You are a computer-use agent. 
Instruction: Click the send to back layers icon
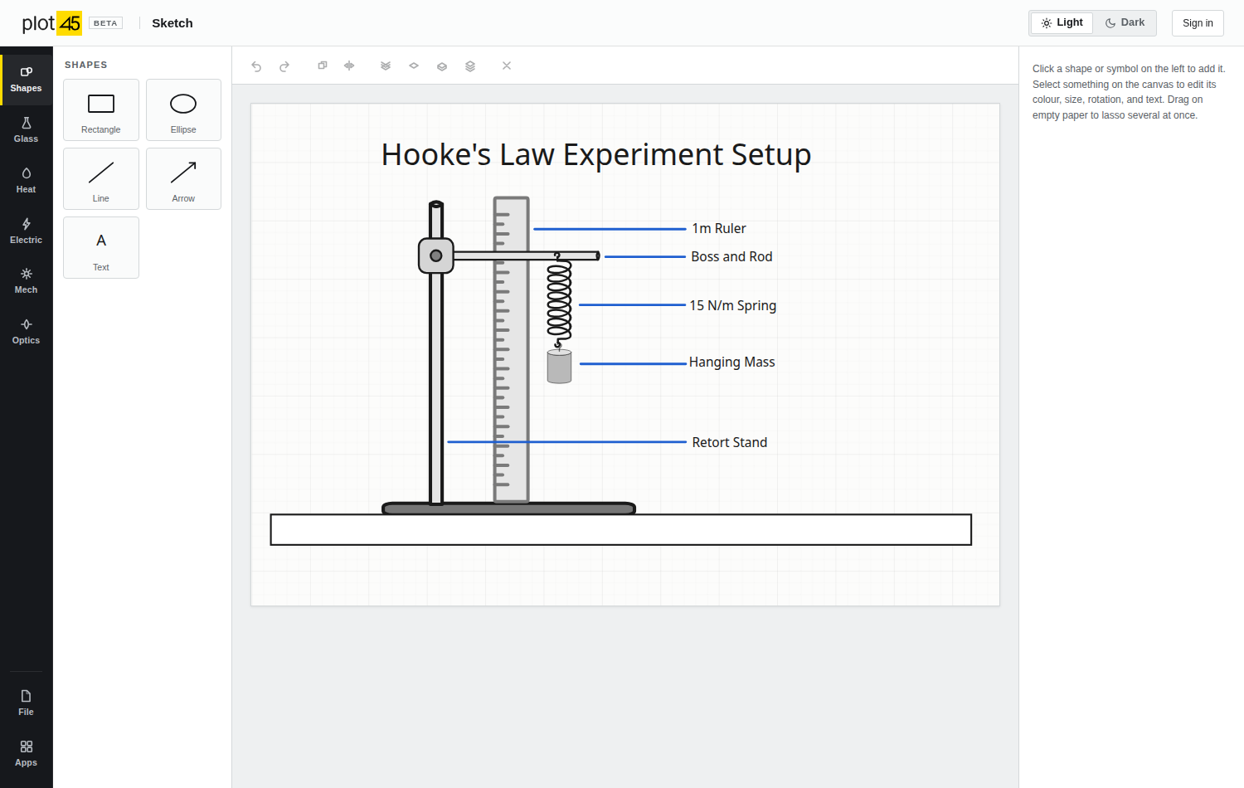(386, 66)
